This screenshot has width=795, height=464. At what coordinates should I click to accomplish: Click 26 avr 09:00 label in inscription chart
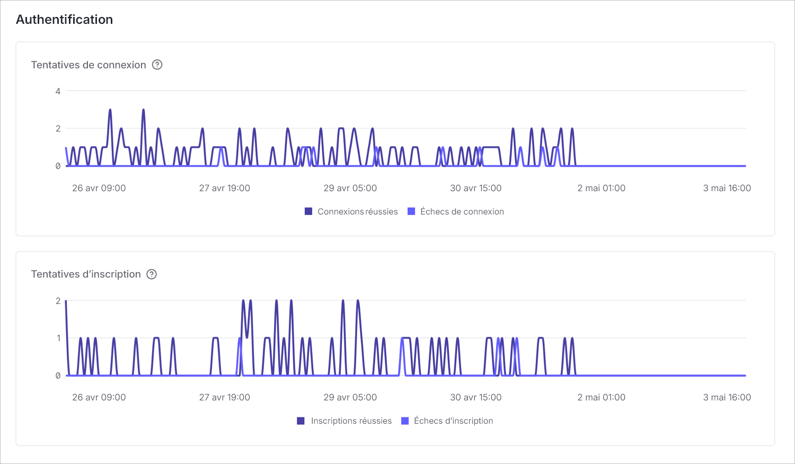pos(99,397)
